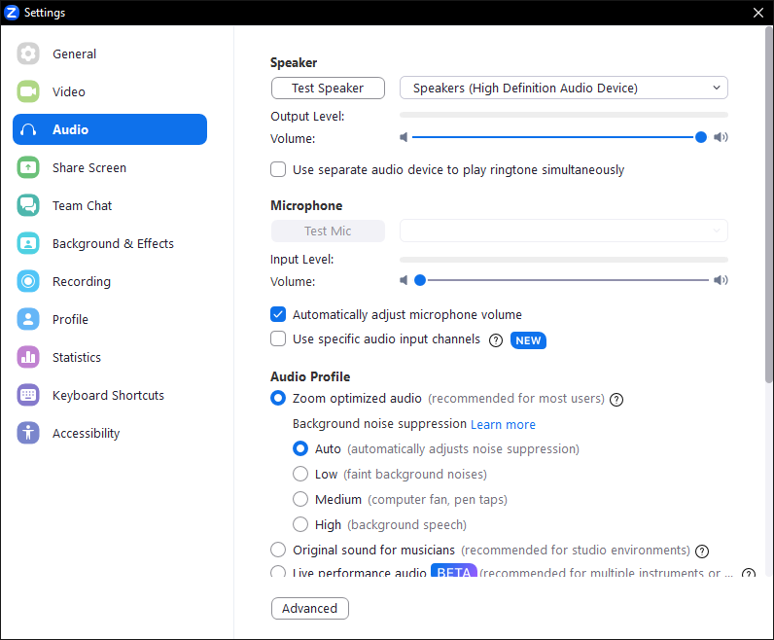Select Live performance audio option
The height and width of the screenshot is (640, 774).
(278, 572)
